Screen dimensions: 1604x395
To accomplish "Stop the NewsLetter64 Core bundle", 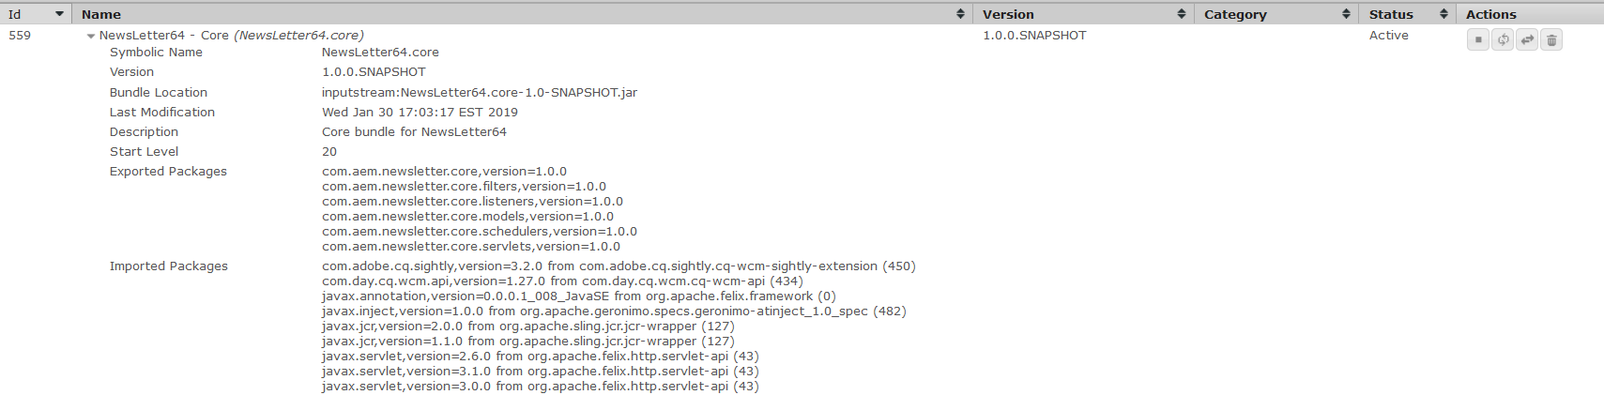I will 1478,39.
